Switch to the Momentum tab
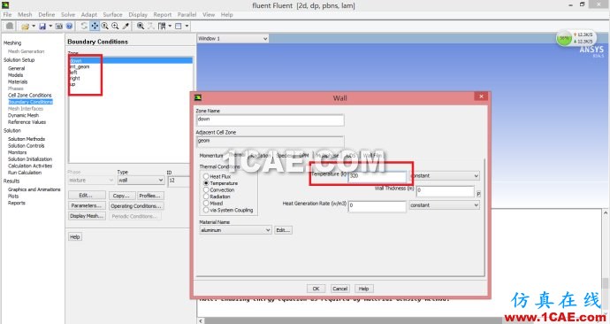 pos(211,156)
